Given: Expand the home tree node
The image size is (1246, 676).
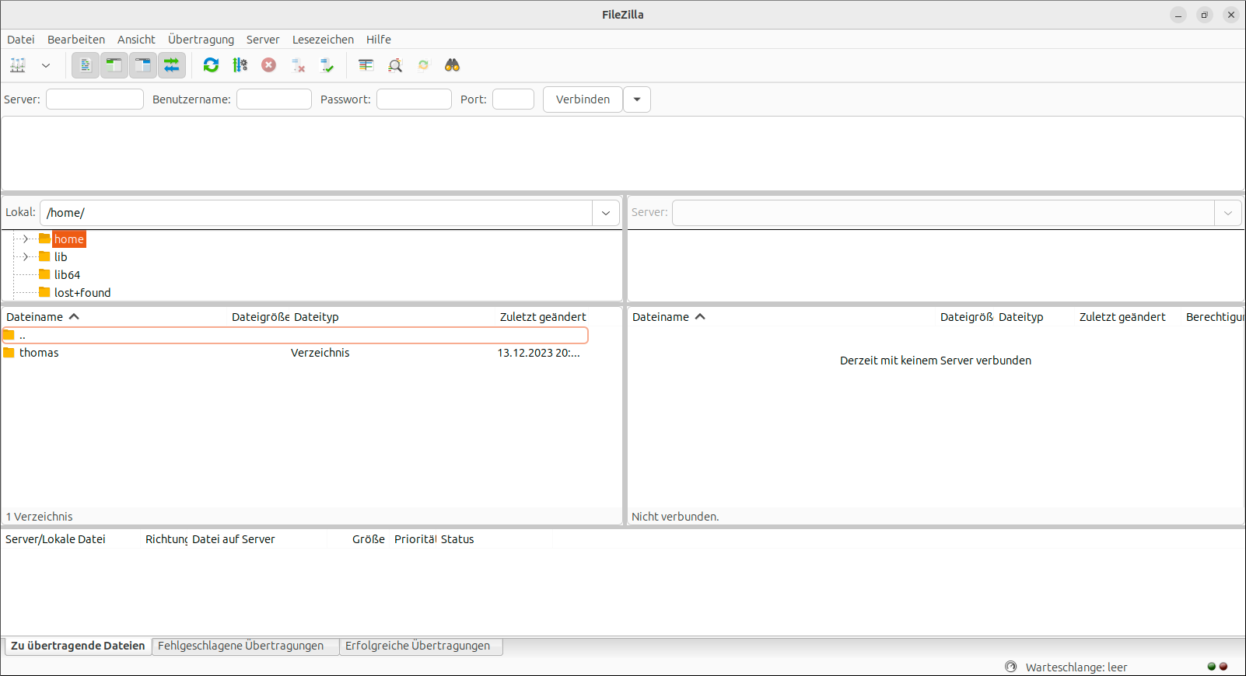Looking at the screenshot, I should (26, 239).
